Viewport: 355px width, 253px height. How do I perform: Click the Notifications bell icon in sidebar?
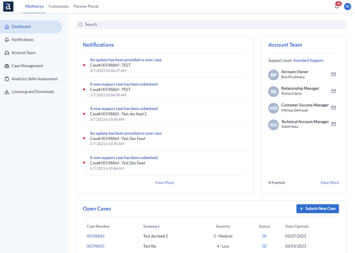(7, 40)
